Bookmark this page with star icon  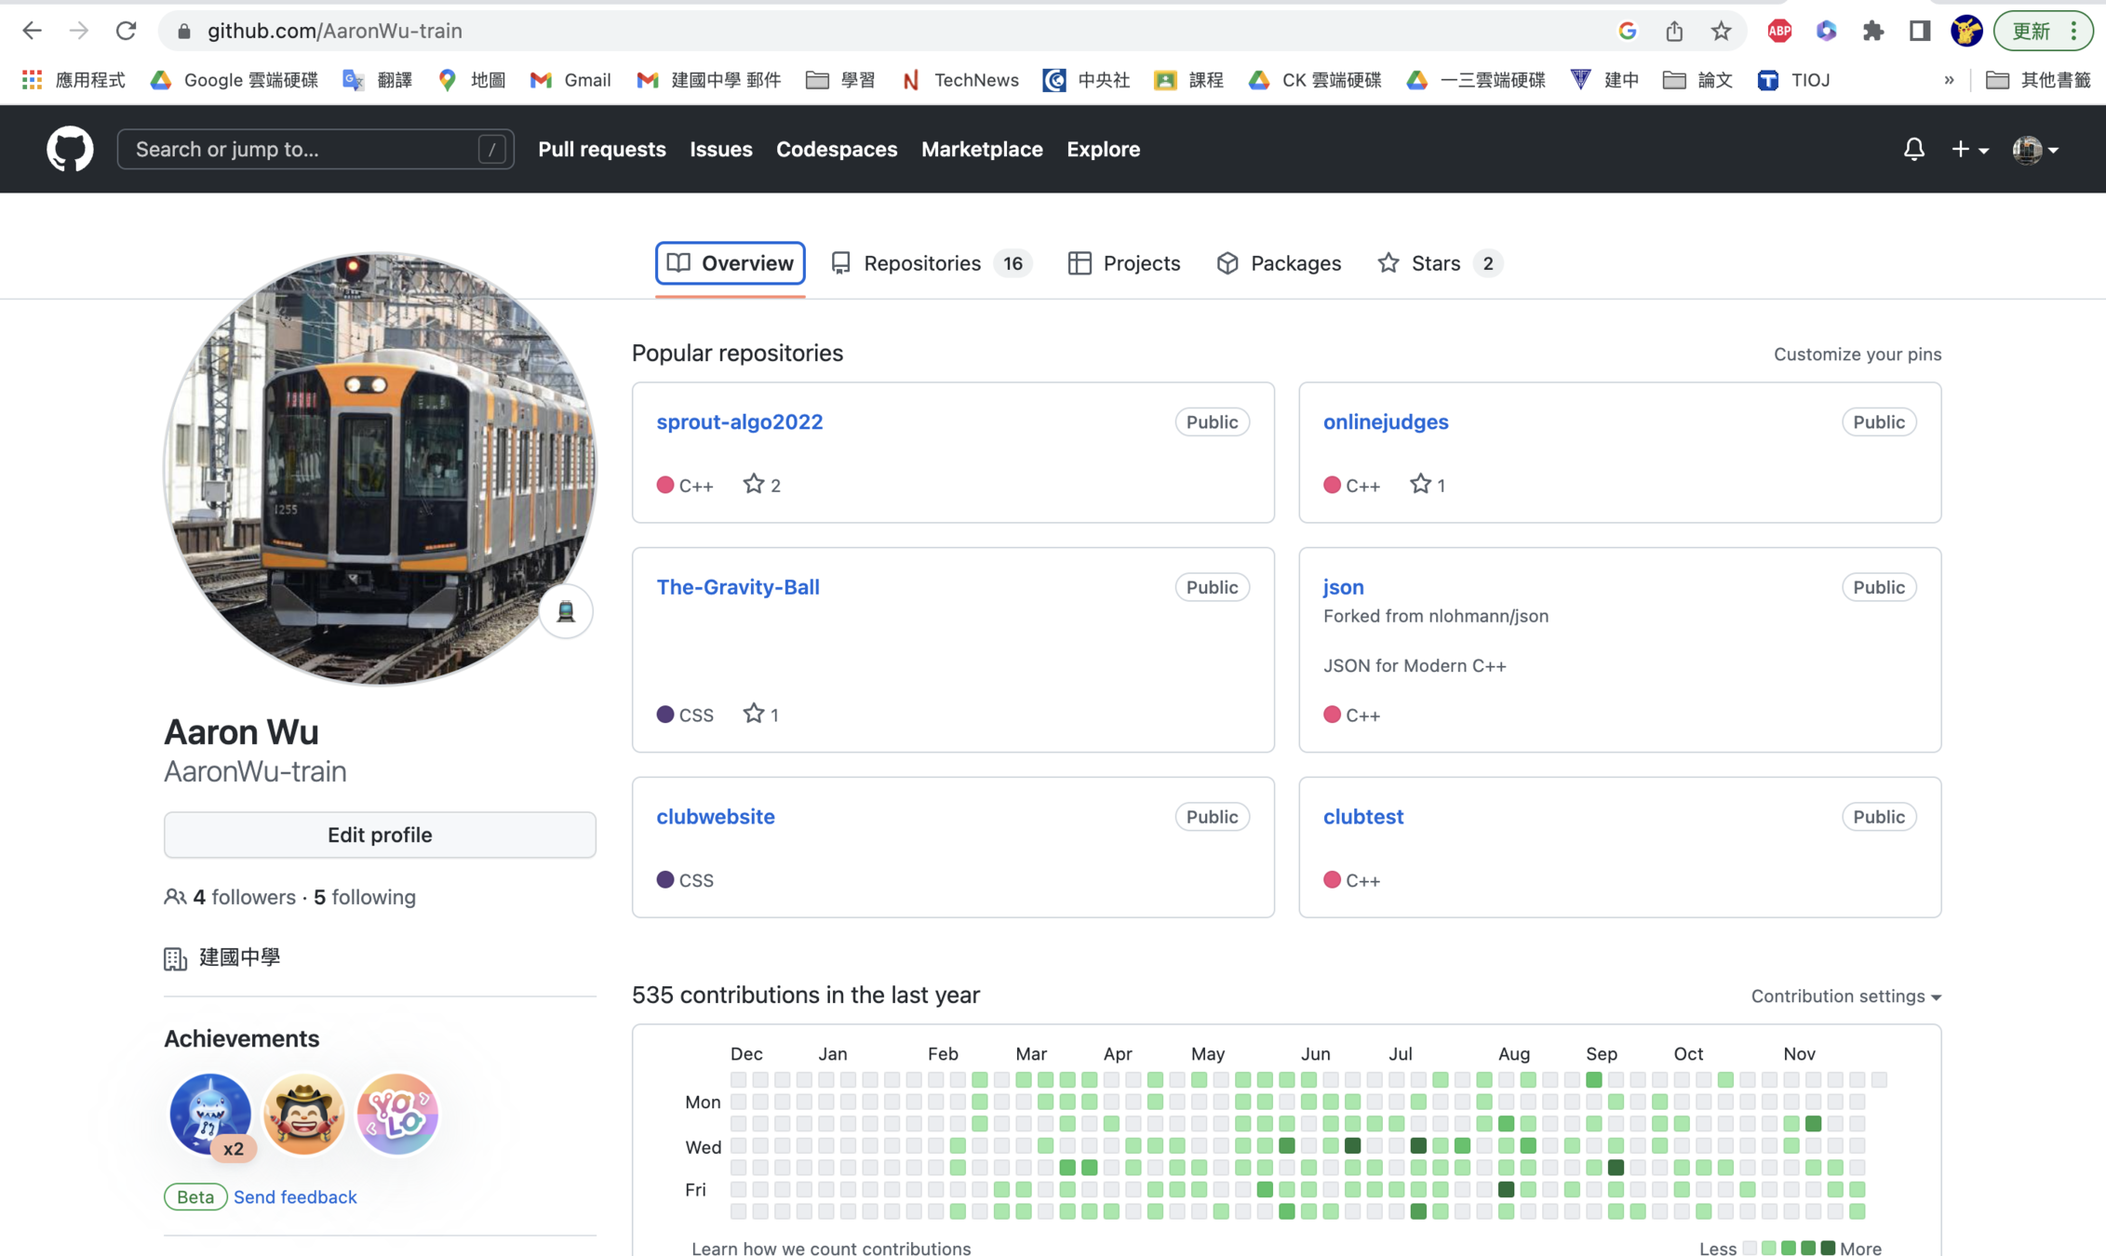coord(1721,31)
